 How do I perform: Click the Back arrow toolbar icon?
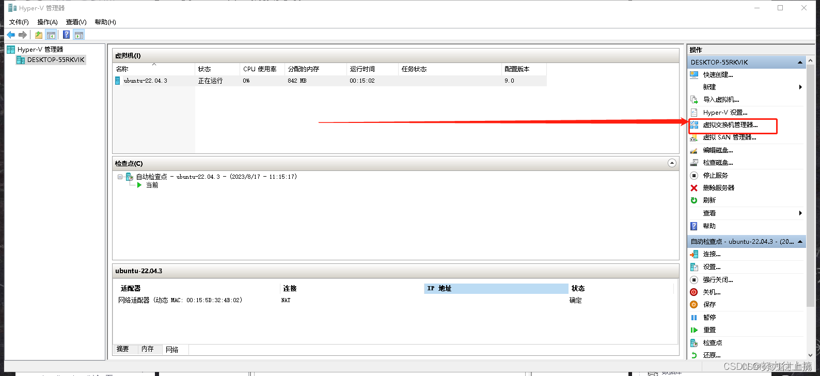[11, 35]
